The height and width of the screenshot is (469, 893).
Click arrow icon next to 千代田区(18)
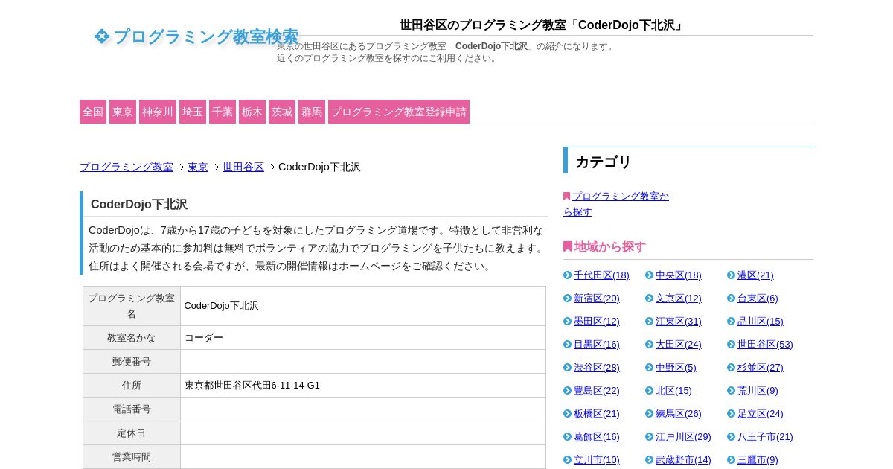point(568,275)
